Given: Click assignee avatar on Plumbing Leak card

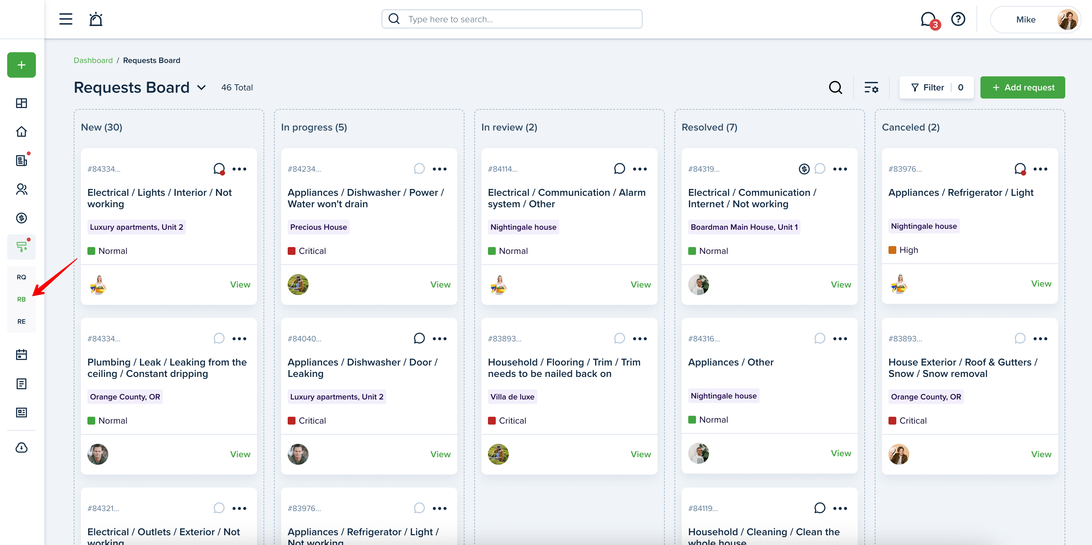Looking at the screenshot, I should [x=98, y=454].
